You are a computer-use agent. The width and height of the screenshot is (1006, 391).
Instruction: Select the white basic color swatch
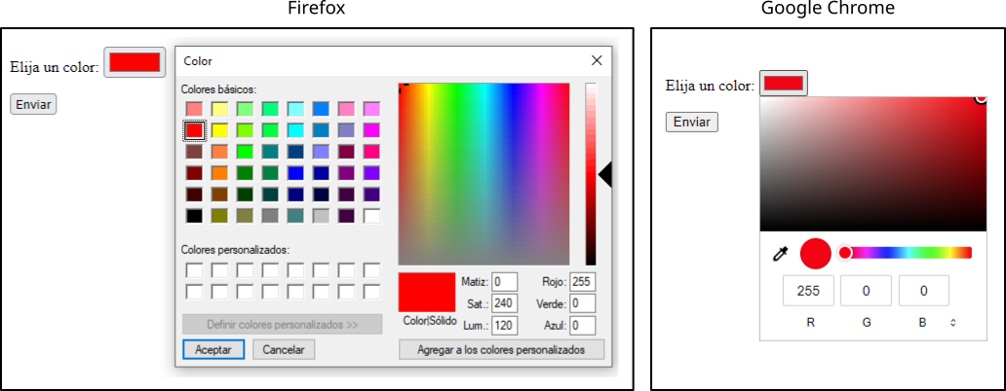(x=371, y=216)
